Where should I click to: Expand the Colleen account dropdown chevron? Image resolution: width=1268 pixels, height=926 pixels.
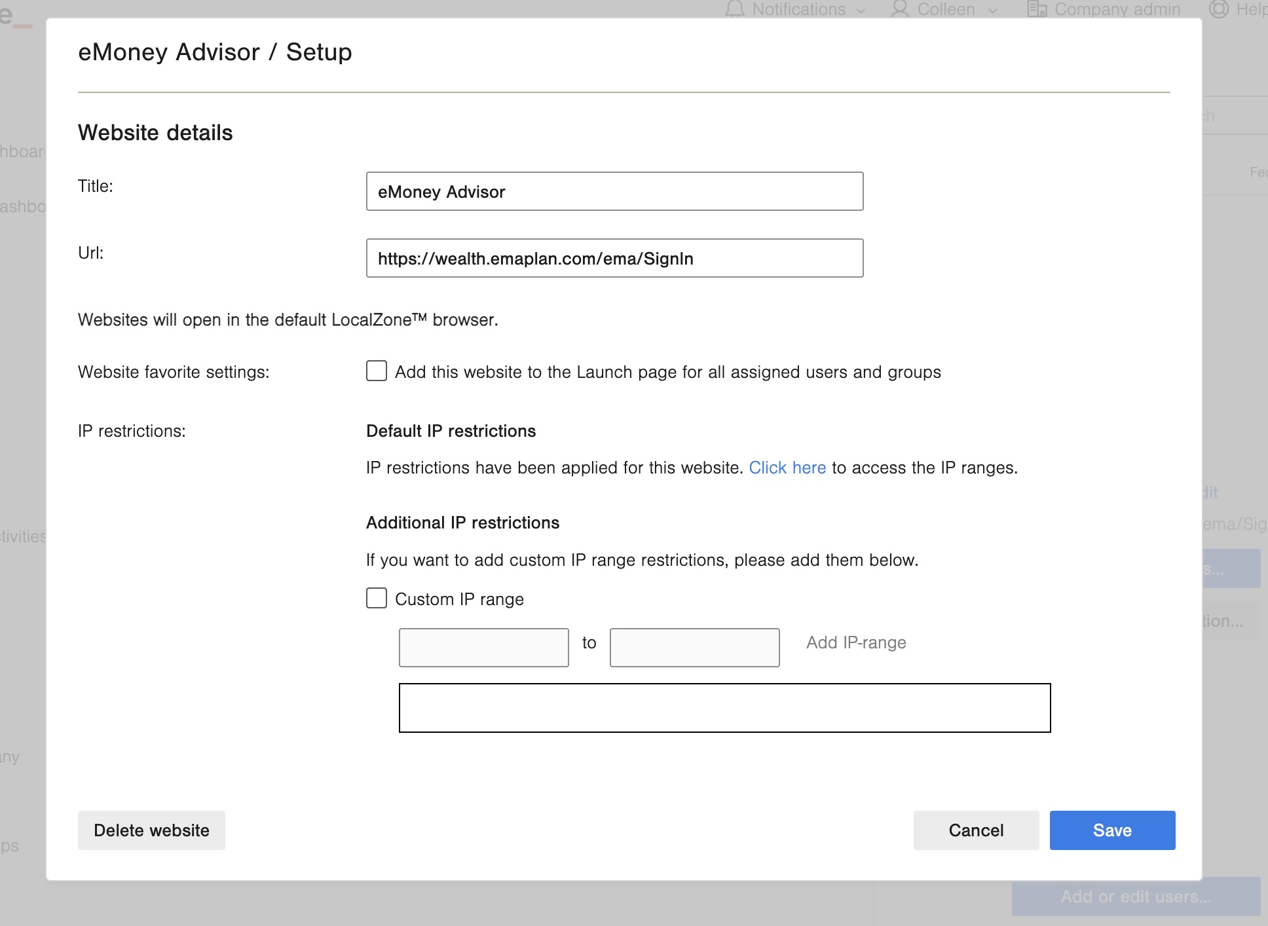[x=992, y=10]
